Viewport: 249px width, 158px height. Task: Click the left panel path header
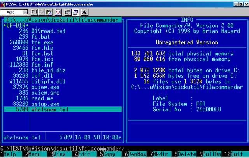pyautogui.click(x=63, y=20)
